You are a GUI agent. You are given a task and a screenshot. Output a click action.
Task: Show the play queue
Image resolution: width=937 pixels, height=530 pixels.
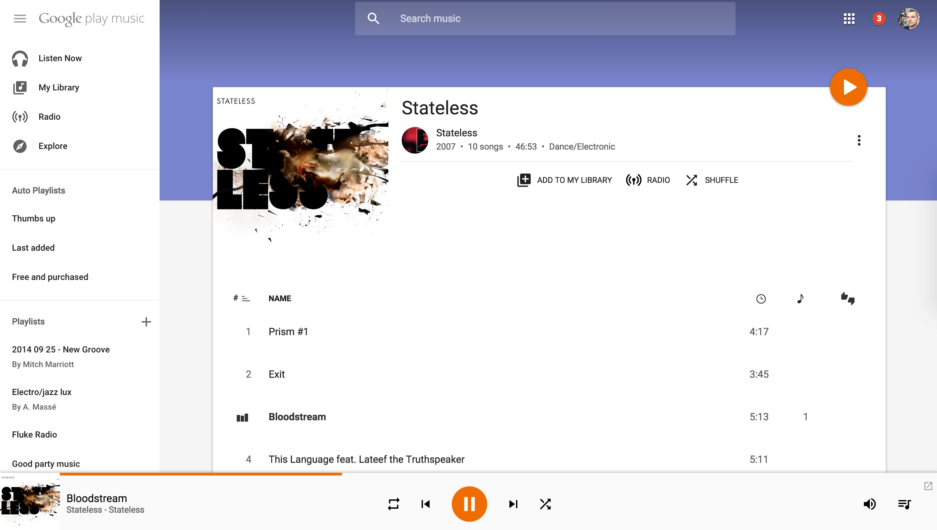tap(904, 504)
